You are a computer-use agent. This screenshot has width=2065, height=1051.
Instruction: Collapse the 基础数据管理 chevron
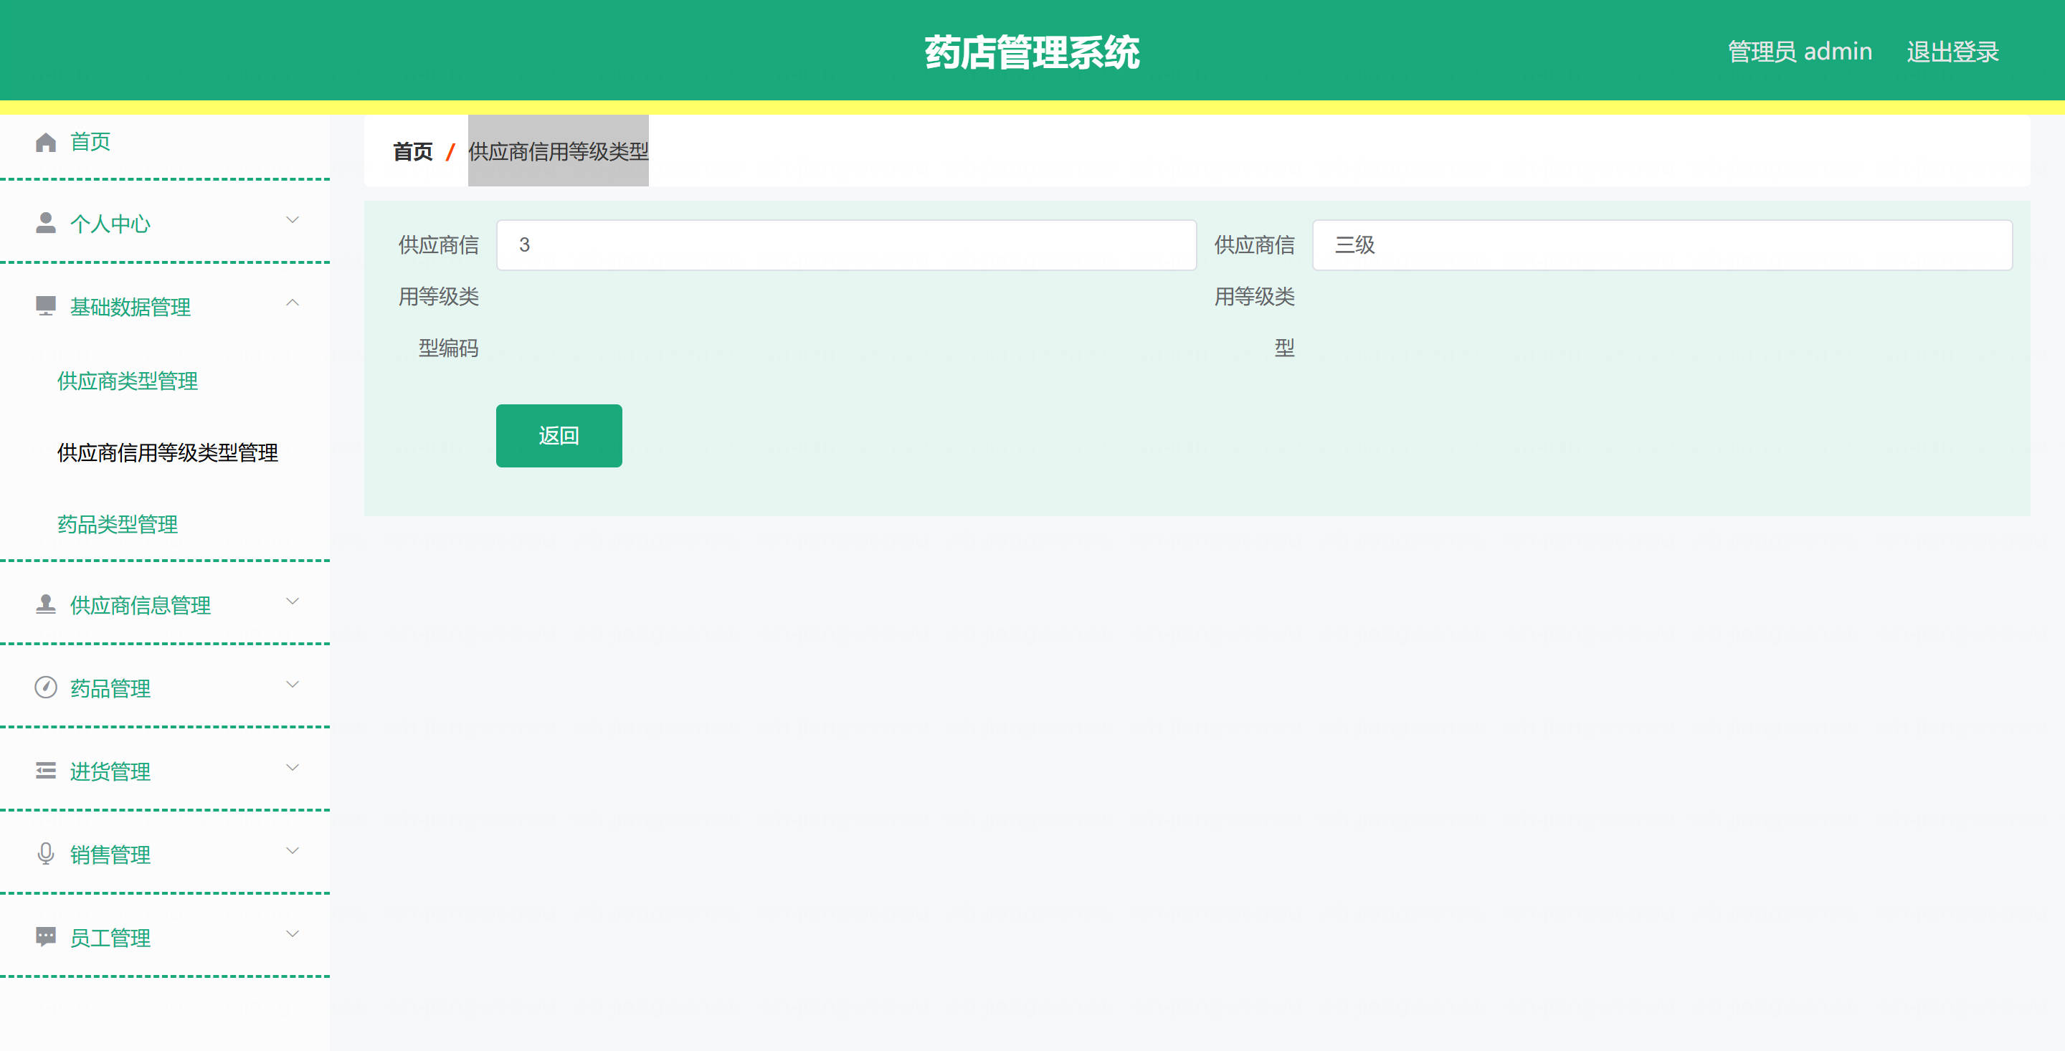click(293, 303)
